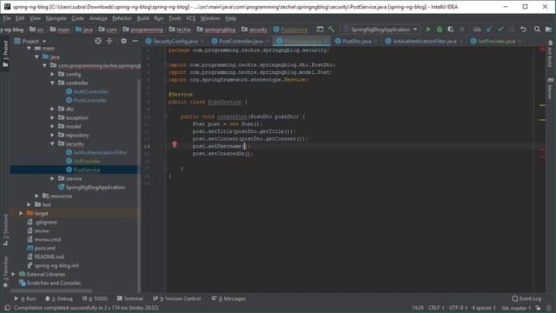Screen dimensions: 556x313
Task: Start debugging with the bug icon
Action: pyautogui.click(x=440, y=30)
